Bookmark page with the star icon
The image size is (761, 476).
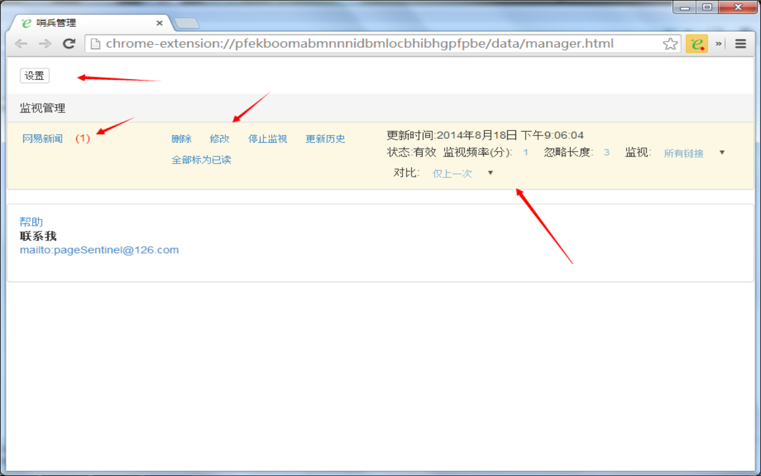670,43
